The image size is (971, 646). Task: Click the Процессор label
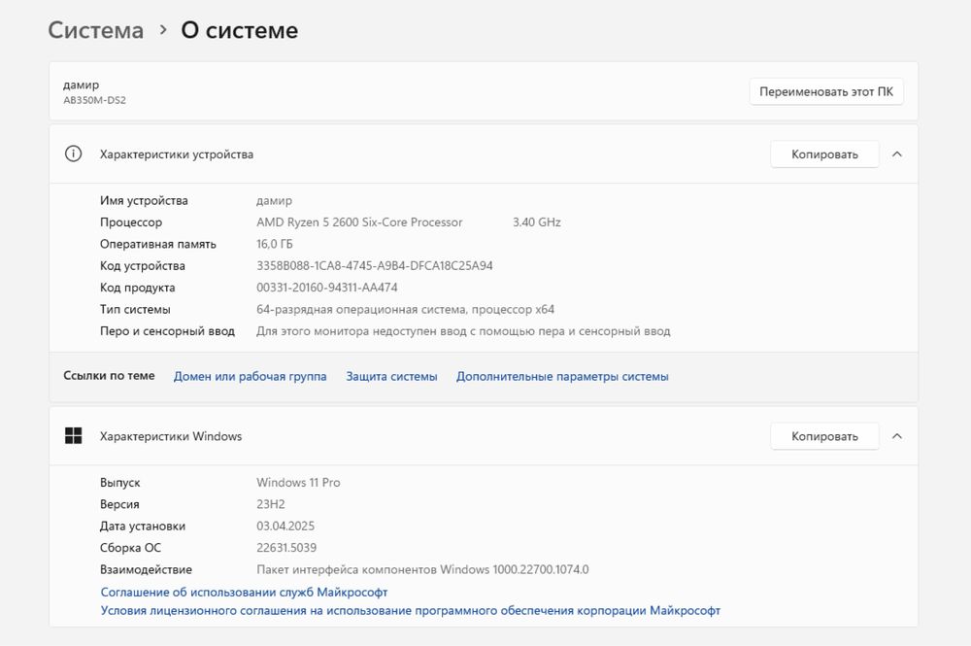(x=131, y=221)
